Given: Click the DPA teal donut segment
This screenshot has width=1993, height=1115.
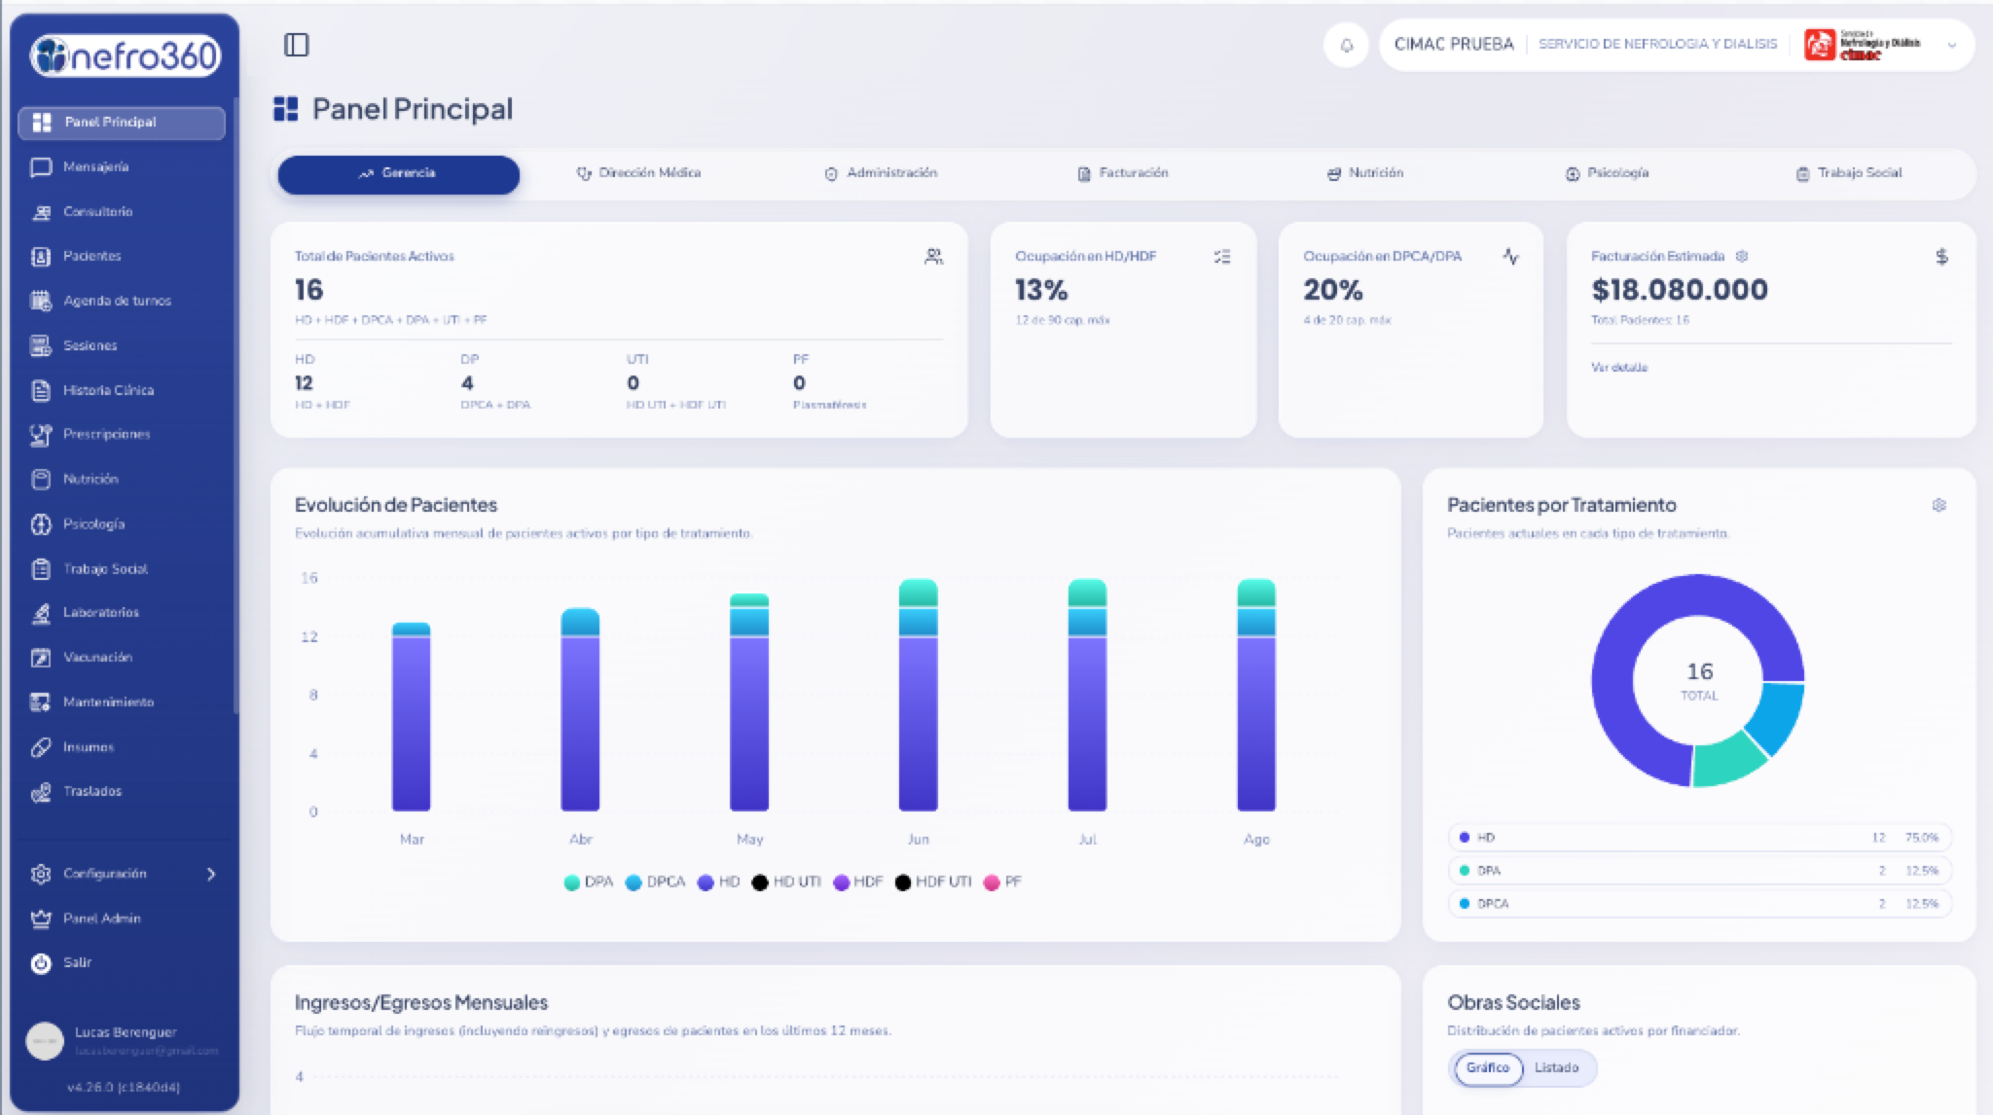Looking at the screenshot, I should tap(1726, 763).
